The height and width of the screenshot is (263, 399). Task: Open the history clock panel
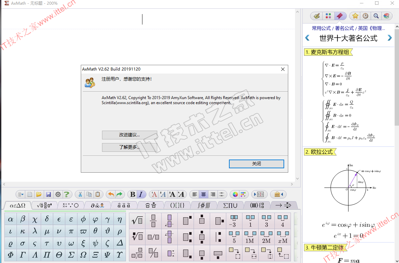(365, 16)
